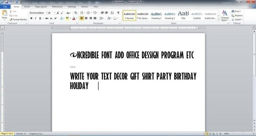This screenshot has width=256, height=136.
Task: Center the paragraph text
Action: click(x=86, y=18)
